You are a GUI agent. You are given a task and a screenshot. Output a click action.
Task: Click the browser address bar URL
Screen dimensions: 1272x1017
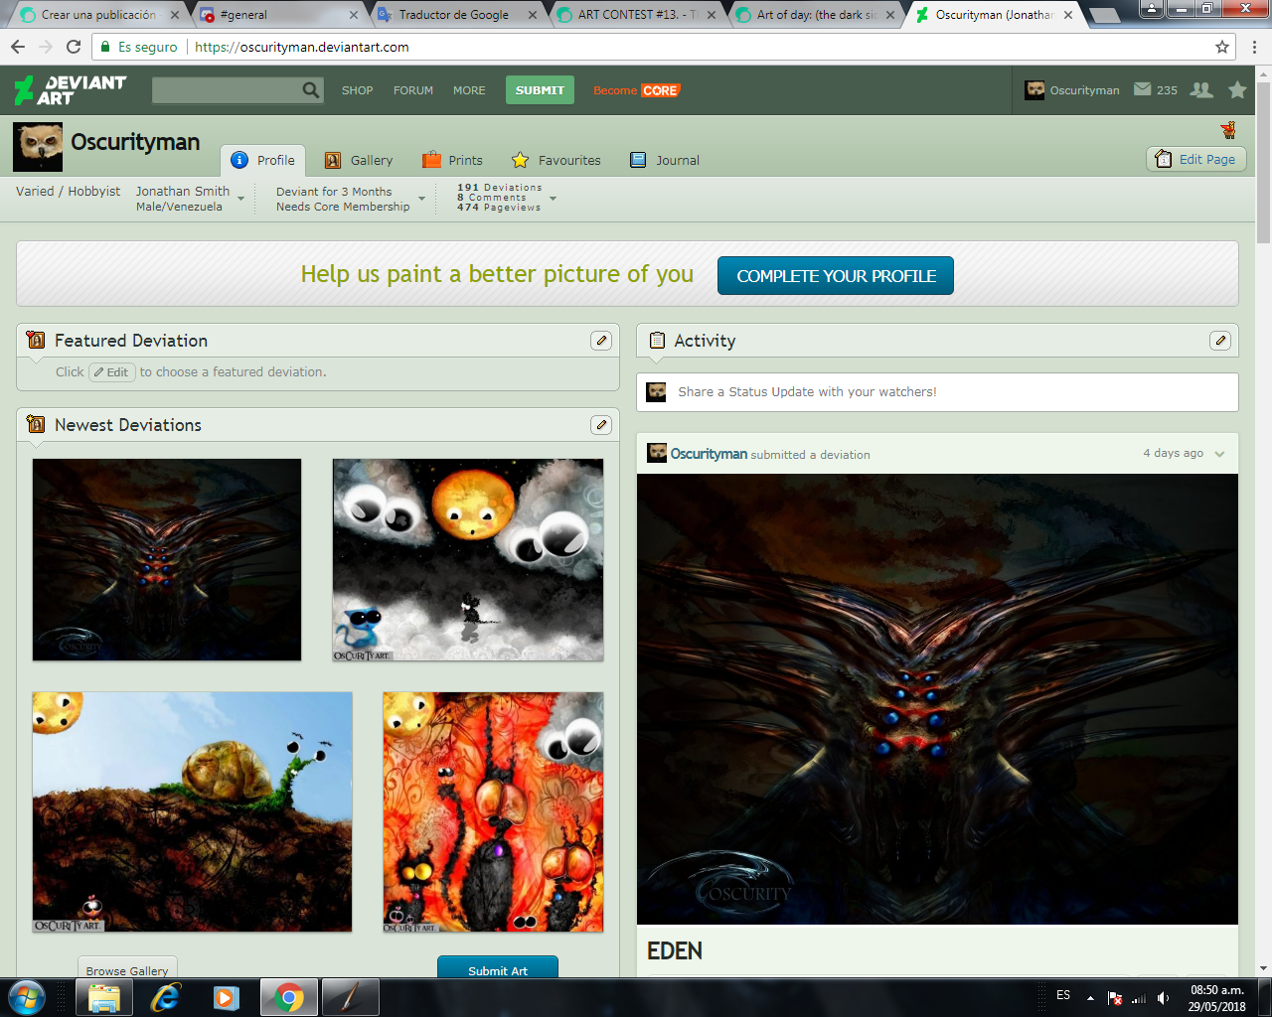coord(302,47)
